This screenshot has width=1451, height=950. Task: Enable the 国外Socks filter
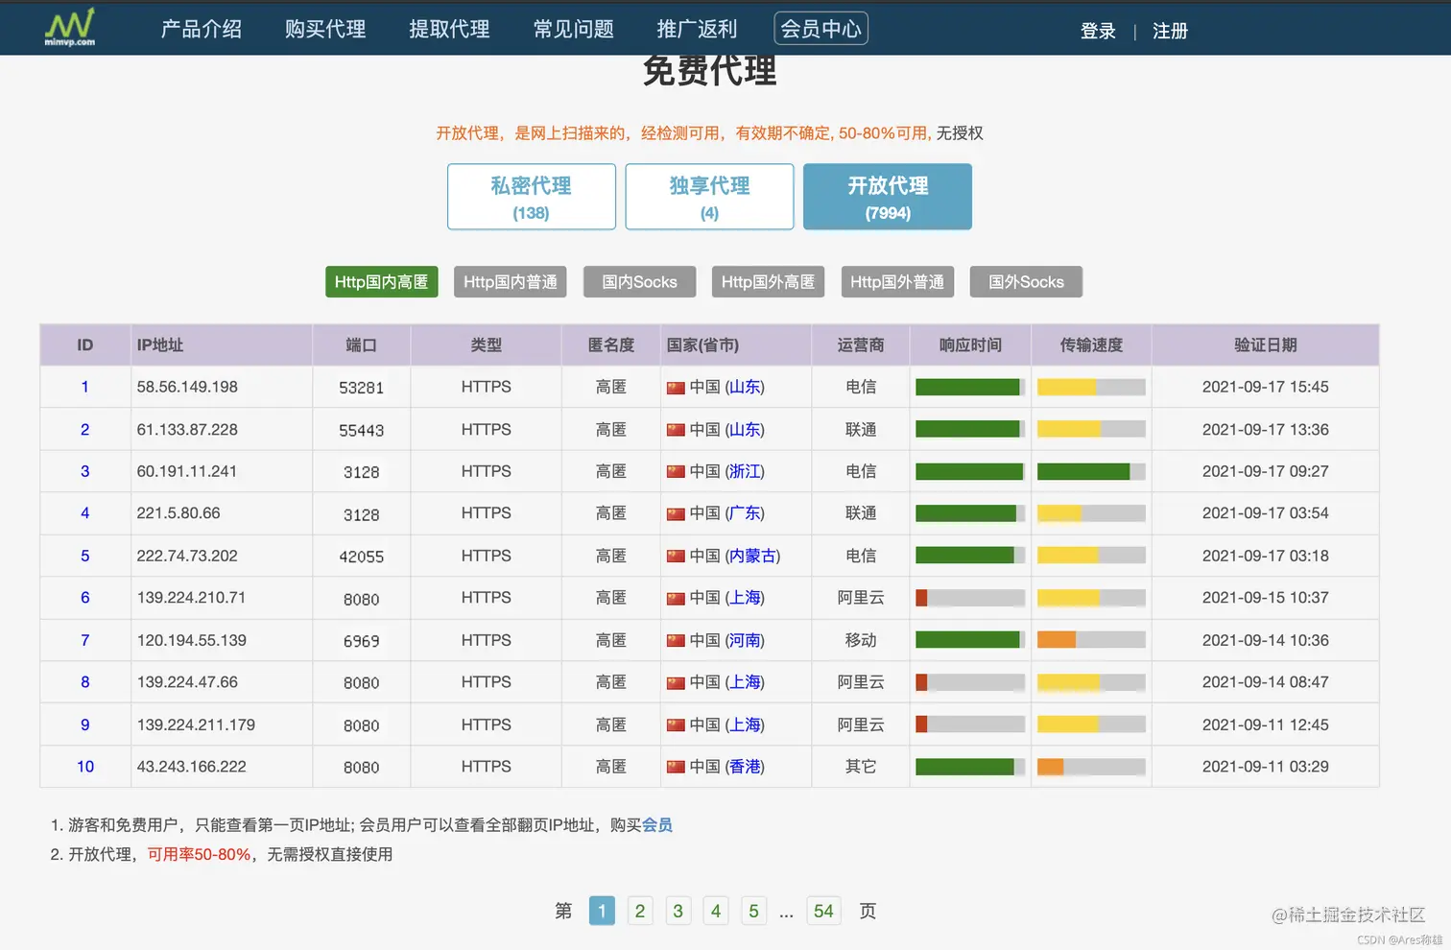[x=1026, y=281]
